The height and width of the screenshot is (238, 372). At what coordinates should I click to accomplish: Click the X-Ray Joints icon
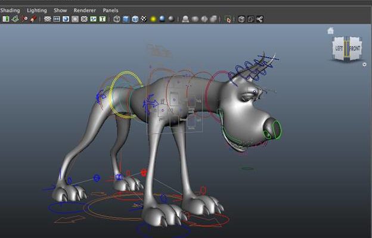260,19
